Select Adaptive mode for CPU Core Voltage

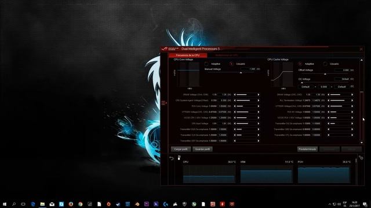tap(206, 64)
